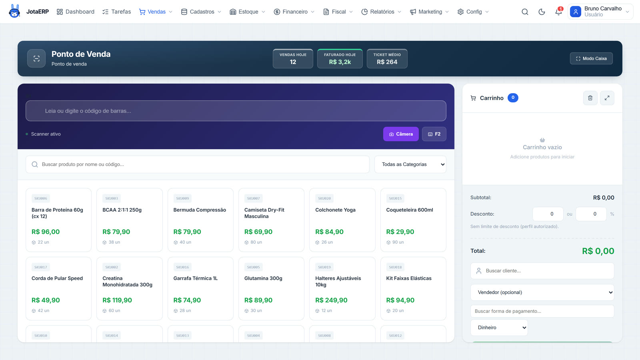This screenshot has height=360, width=640.
Task: Click the Modo Caixa button
Action: (591, 58)
